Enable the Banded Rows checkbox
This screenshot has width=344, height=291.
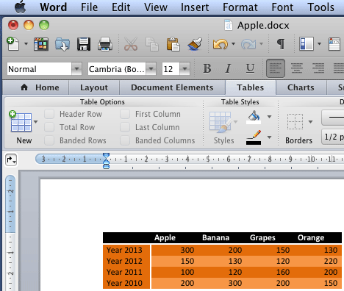pos(49,140)
